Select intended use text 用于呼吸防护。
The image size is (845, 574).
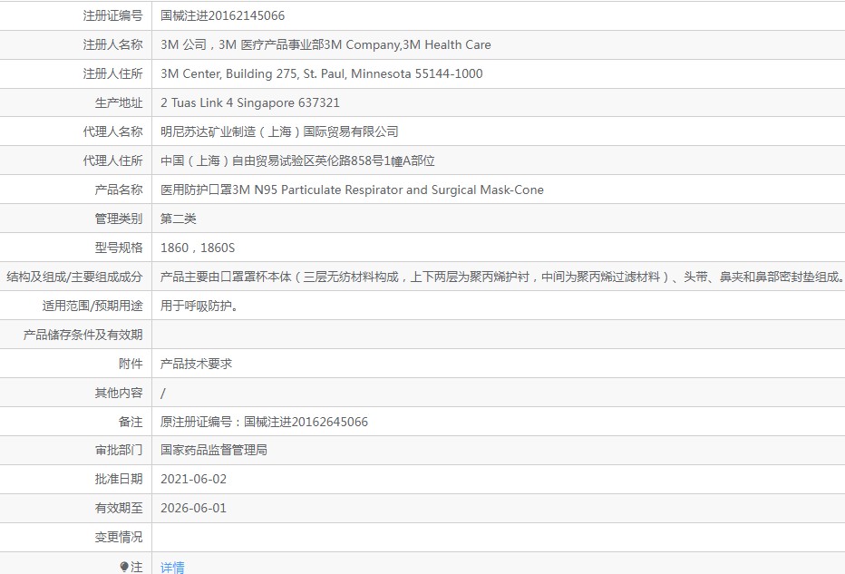pyautogui.click(x=199, y=306)
